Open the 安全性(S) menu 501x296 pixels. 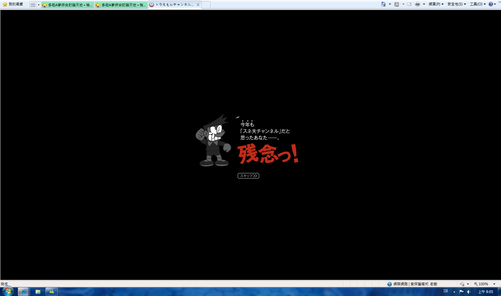[457, 4]
